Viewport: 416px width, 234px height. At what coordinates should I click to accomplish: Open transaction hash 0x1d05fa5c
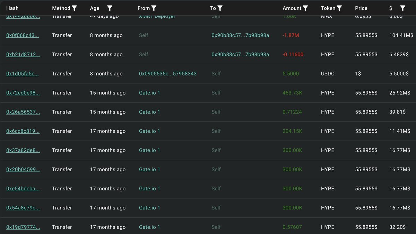(x=23, y=74)
